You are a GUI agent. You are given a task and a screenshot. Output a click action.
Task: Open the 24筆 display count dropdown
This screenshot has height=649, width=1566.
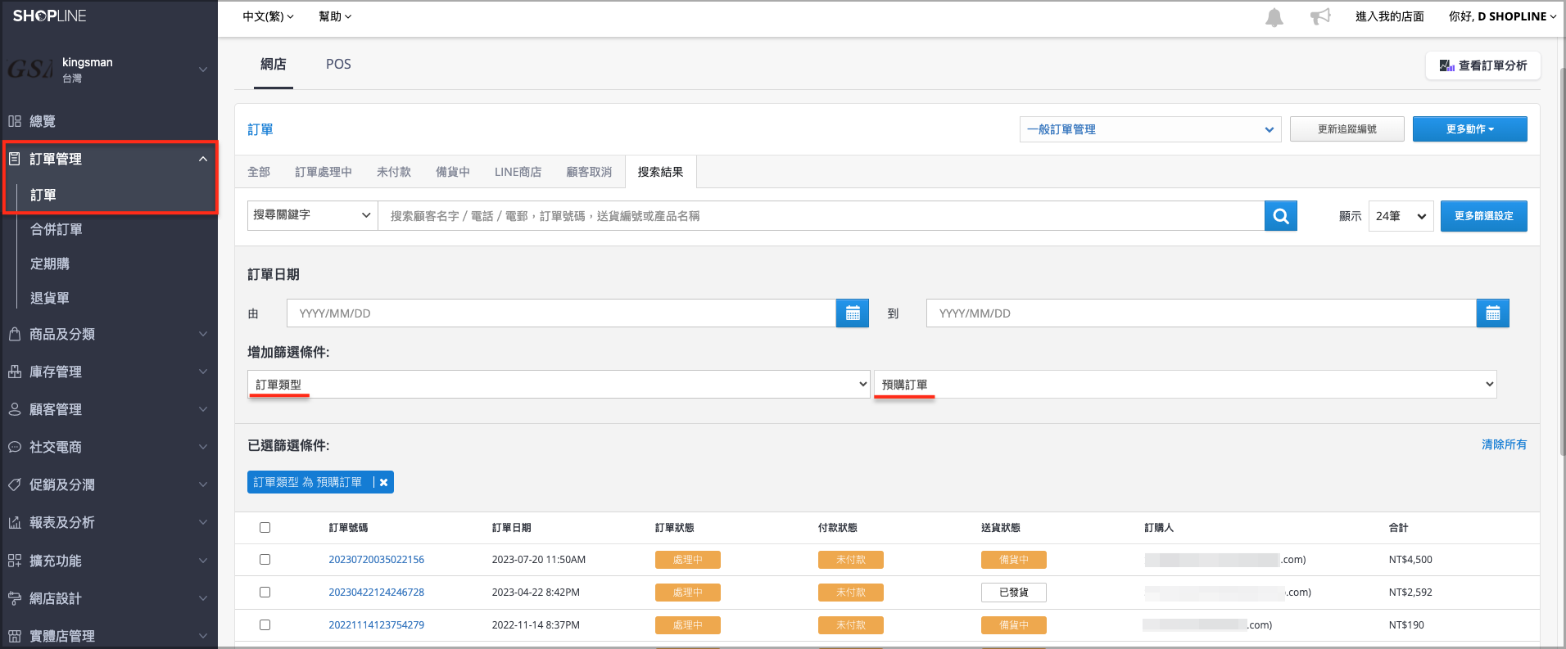click(x=1401, y=216)
